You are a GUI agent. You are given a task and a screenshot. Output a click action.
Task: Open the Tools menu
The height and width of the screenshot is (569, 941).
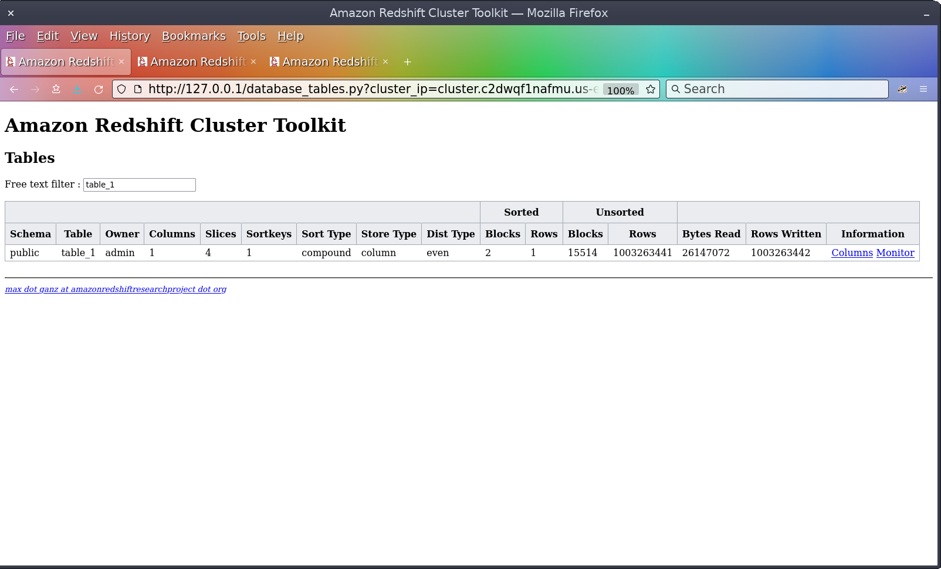252,36
